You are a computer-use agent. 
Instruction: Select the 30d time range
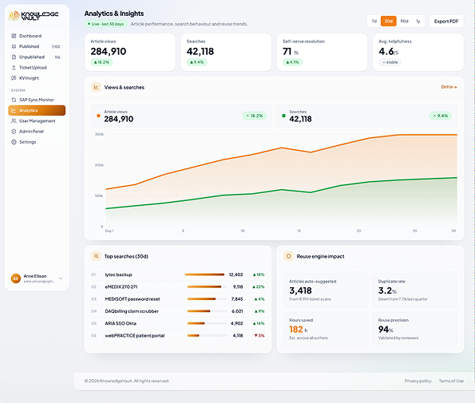pyautogui.click(x=388, y=22)
